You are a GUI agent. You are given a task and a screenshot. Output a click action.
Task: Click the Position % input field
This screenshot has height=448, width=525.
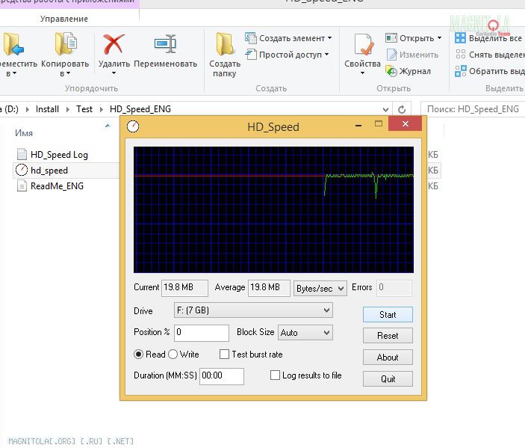point(202,333)
